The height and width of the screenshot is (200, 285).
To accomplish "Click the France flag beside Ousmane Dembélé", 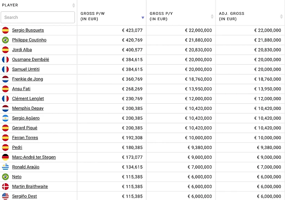I will tap(5, 60).
